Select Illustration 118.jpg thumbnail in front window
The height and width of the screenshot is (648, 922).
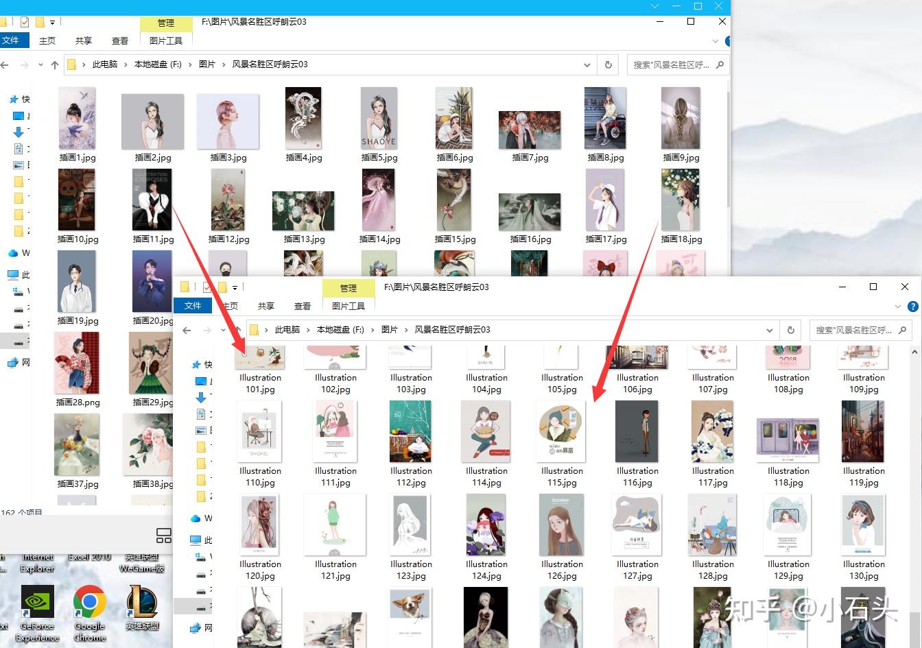point(788,440)
